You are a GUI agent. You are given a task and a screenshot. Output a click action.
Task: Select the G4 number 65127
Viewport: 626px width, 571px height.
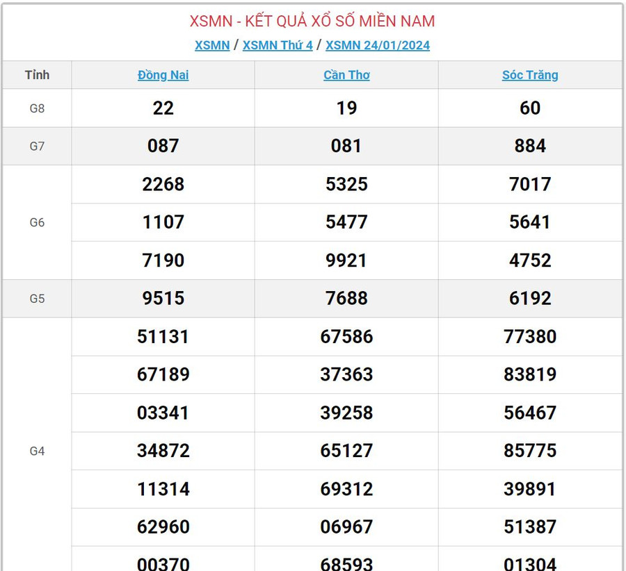(346, 451)
